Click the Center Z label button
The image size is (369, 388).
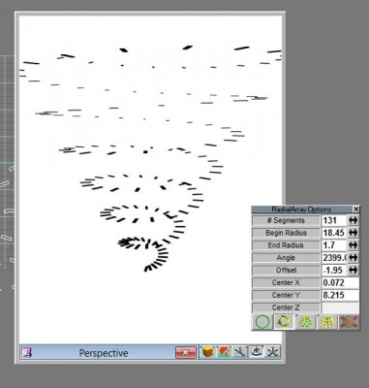286,307
